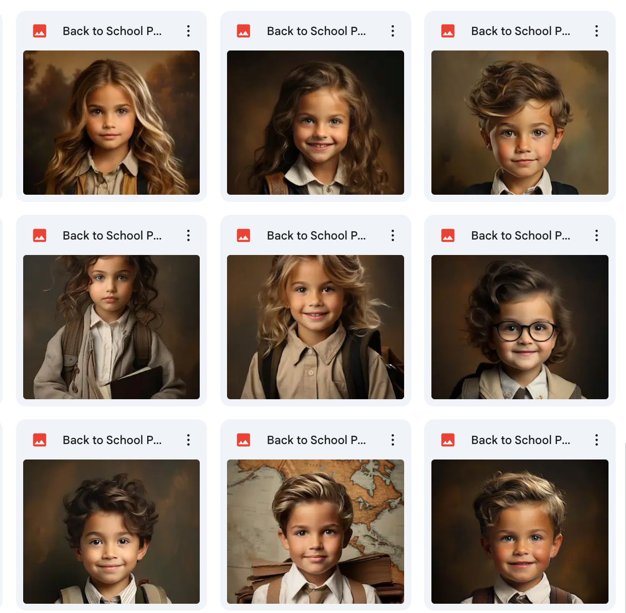
Task: Select the thumbnail of the child wearing black glasses
Action: coord(520,327)
